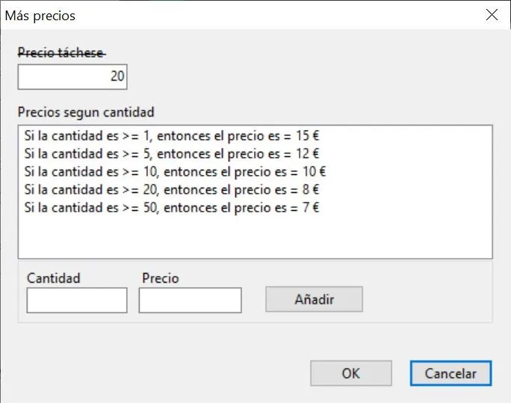Click the Precios segun cantidad label

point(86,112)
